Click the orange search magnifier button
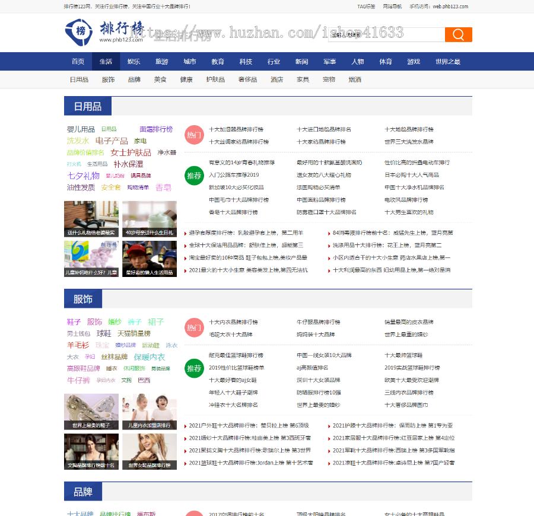This screenshot has width=534, height=516. click(x=458, y=34)
